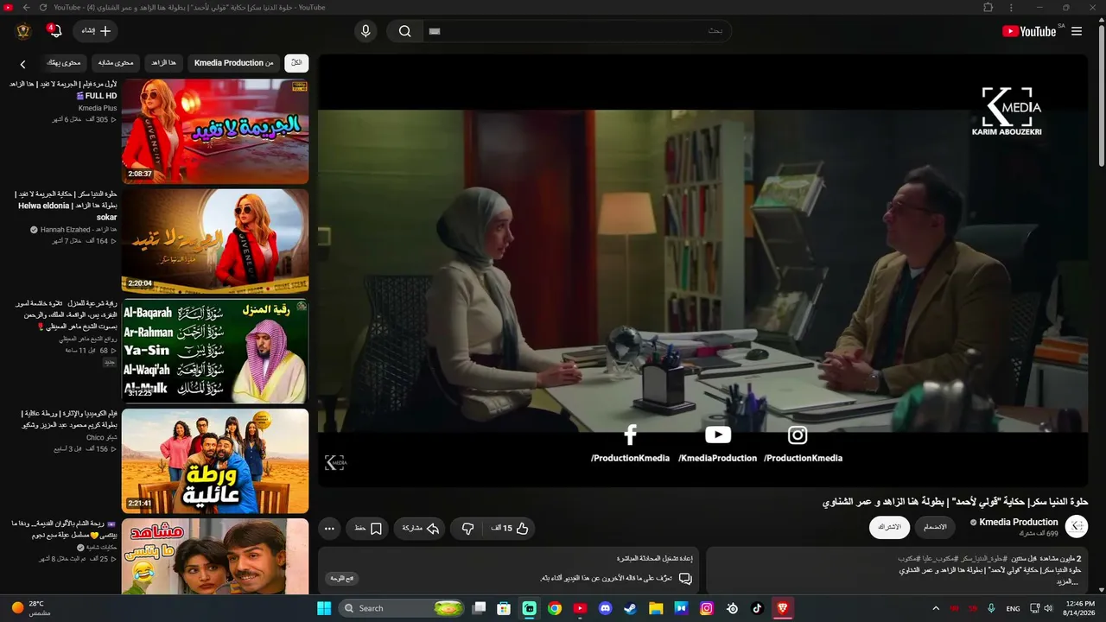Open the weather widget showing 28°C

pos(33,608)
